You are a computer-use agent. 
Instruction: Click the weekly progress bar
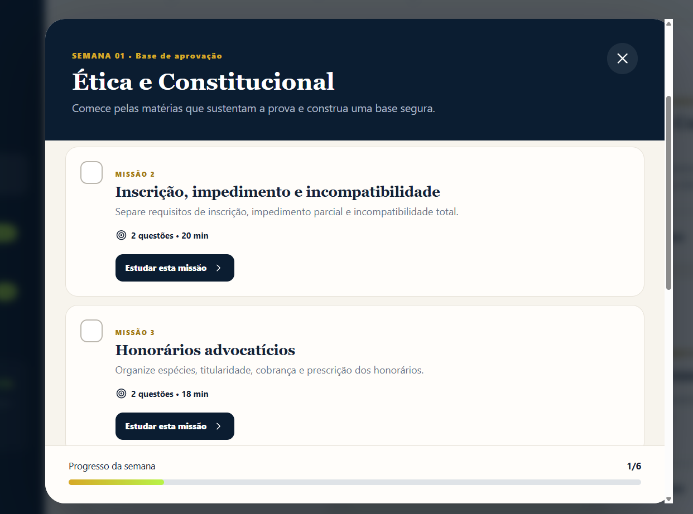pos(355,482)
